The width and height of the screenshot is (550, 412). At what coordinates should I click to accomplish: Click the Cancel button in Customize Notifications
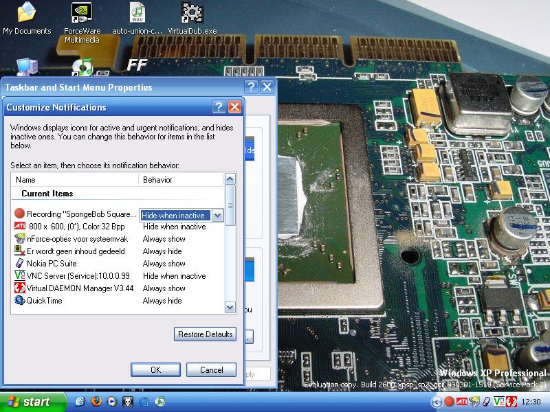click(x=211, y=370)
